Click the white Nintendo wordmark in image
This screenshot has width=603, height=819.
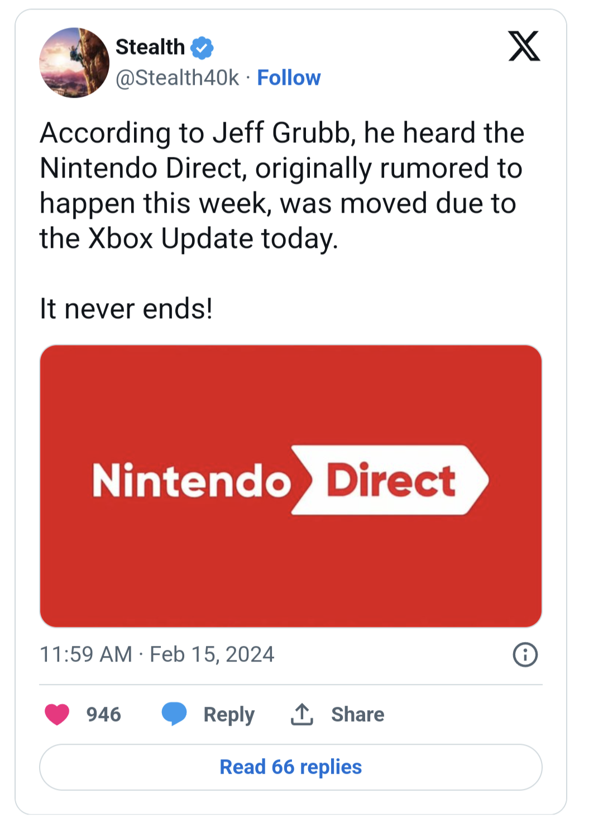click(x=192, y=480)
